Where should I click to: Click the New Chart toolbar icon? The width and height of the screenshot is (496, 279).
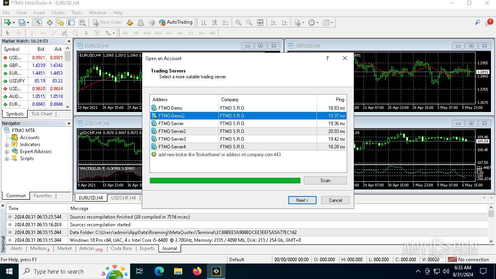[x=7, y=22]
